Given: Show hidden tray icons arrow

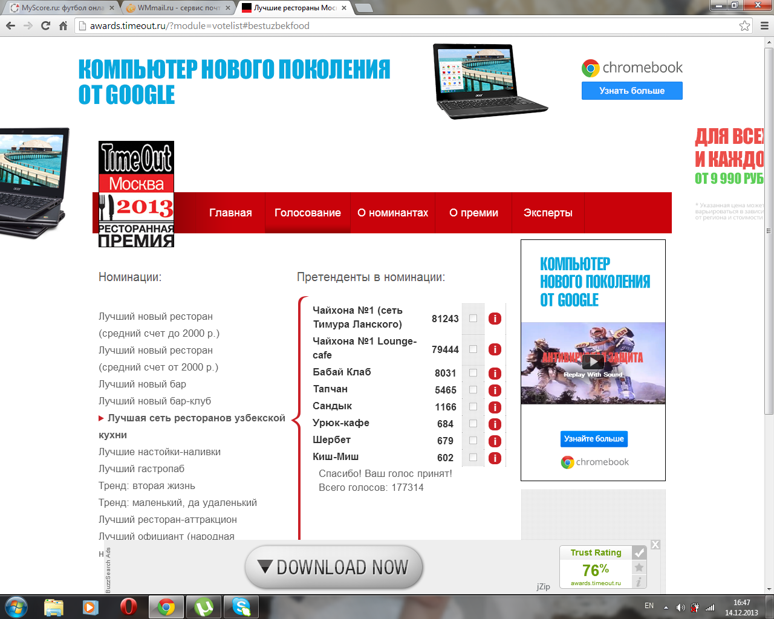Looking at the screenshot, I should pos(666,607).
